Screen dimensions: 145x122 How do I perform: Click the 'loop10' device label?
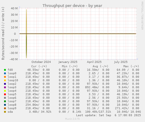pyautogui.click(x=13, y=80)
